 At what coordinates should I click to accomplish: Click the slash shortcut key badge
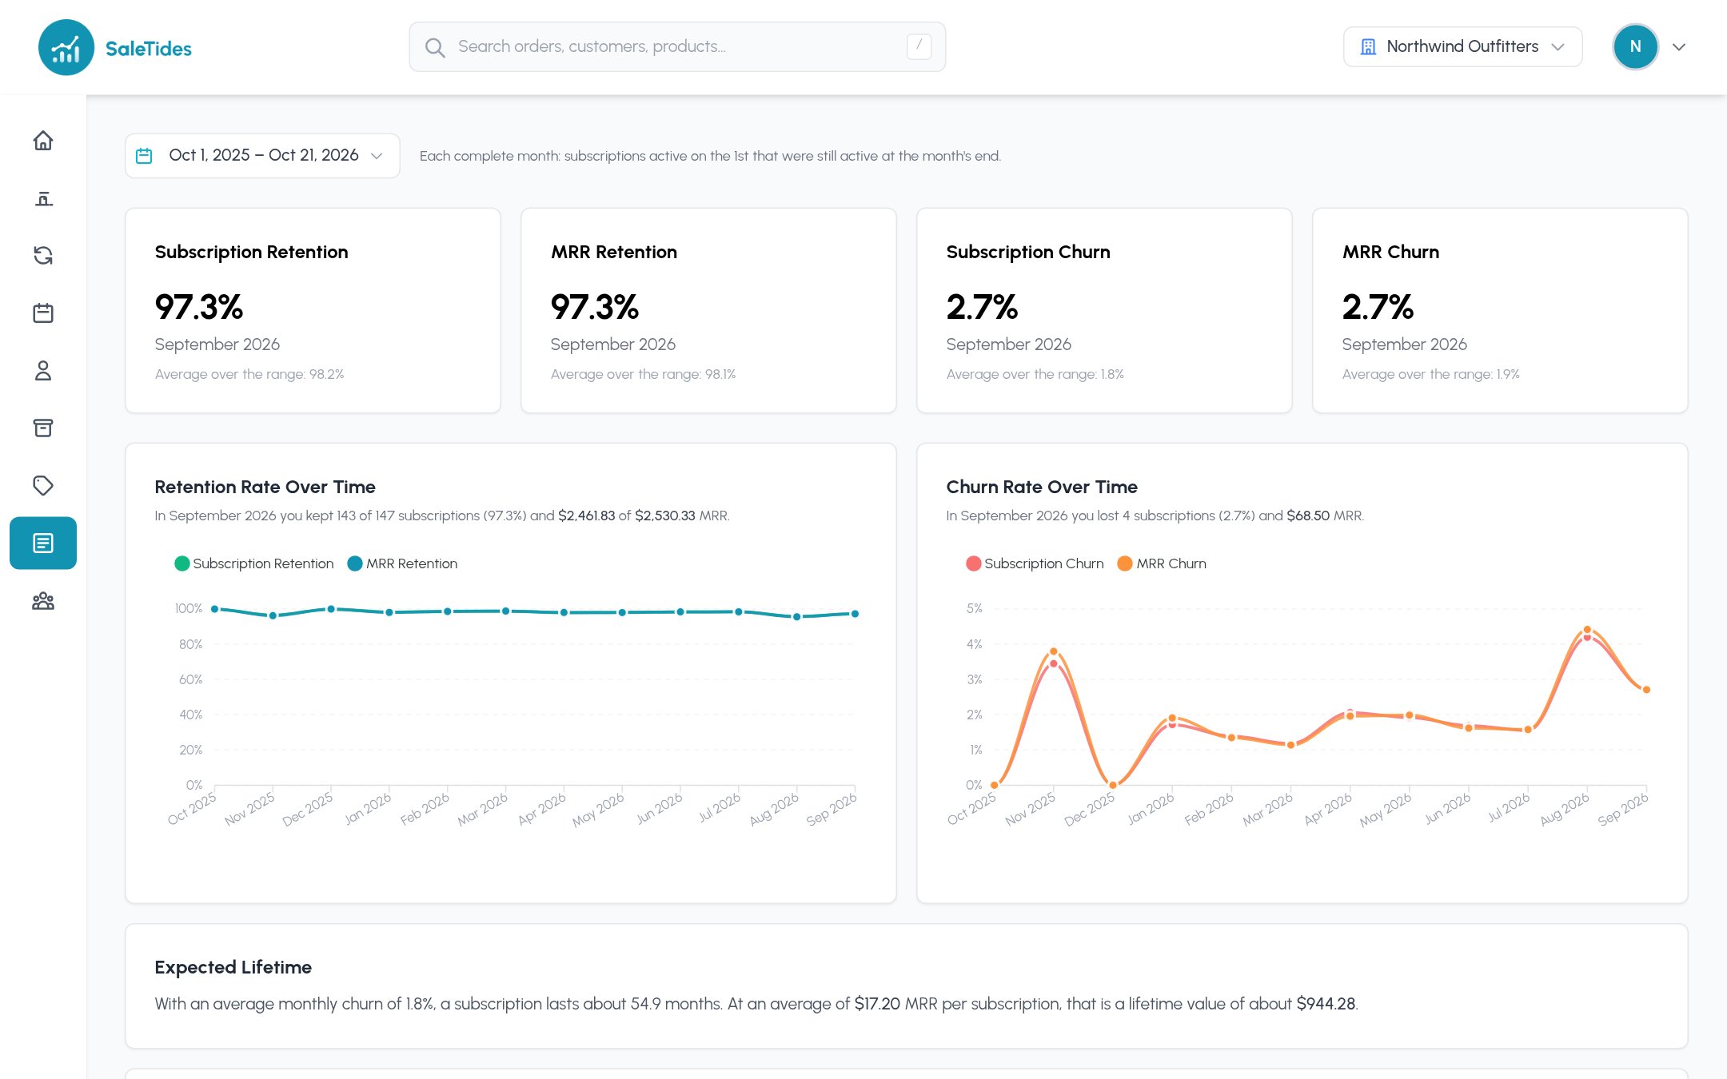pos(919,46)
